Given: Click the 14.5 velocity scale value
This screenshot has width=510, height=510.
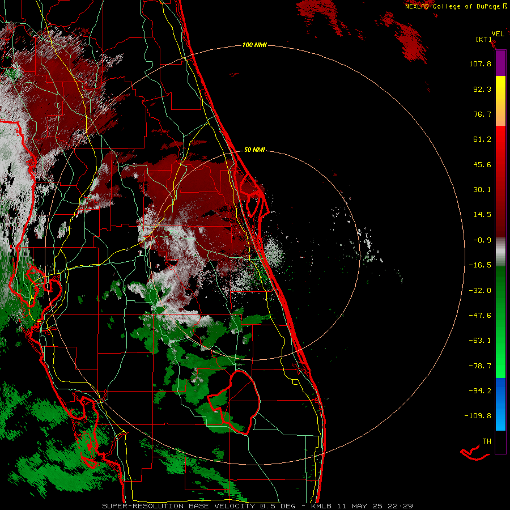Looking at the screenshot, I should [482, 215].
